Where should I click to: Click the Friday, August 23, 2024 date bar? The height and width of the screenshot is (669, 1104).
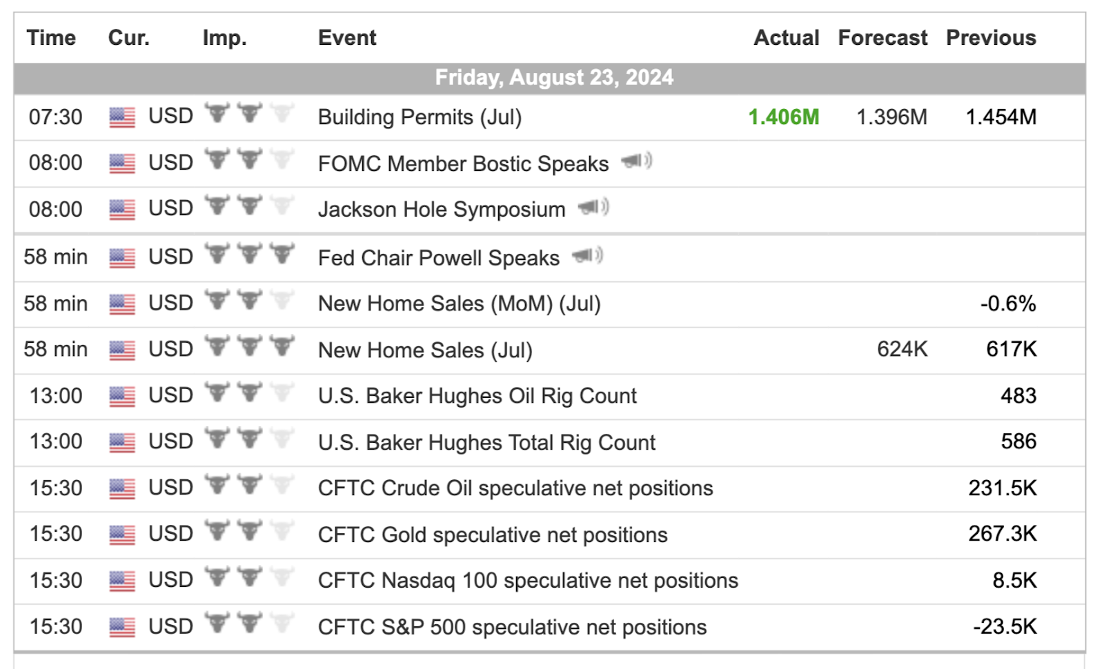point(550,78)
